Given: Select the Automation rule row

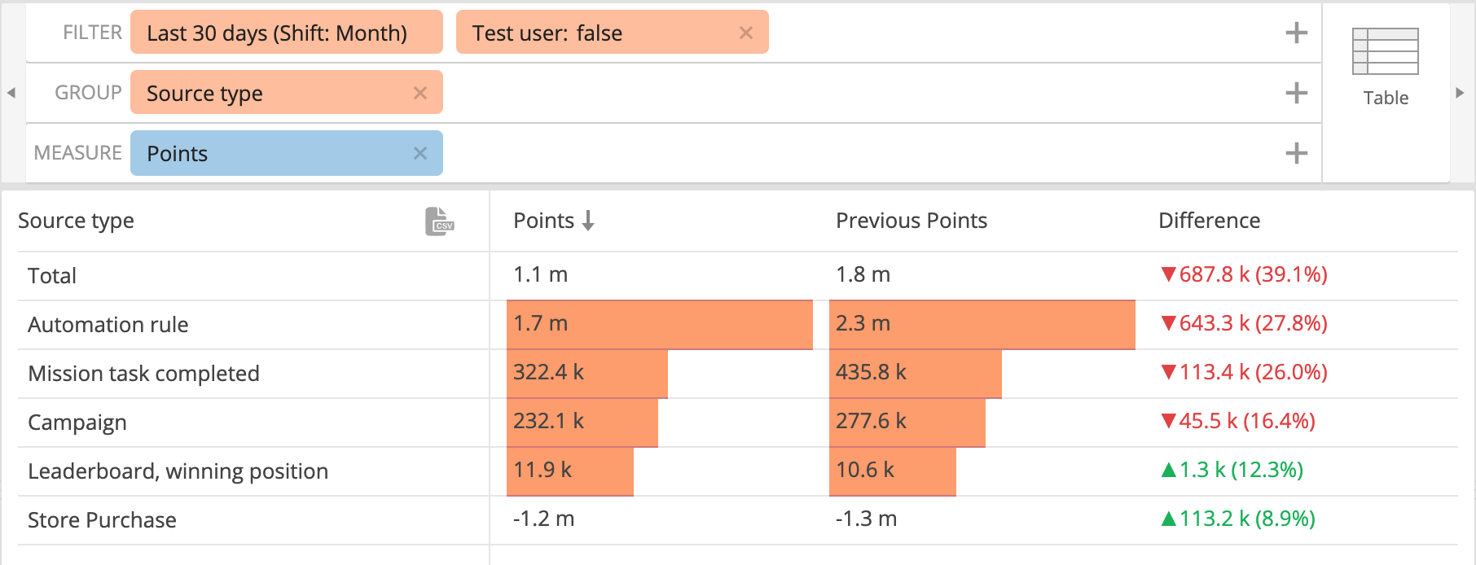Looking at the screenshot, I should click(108, 325).
